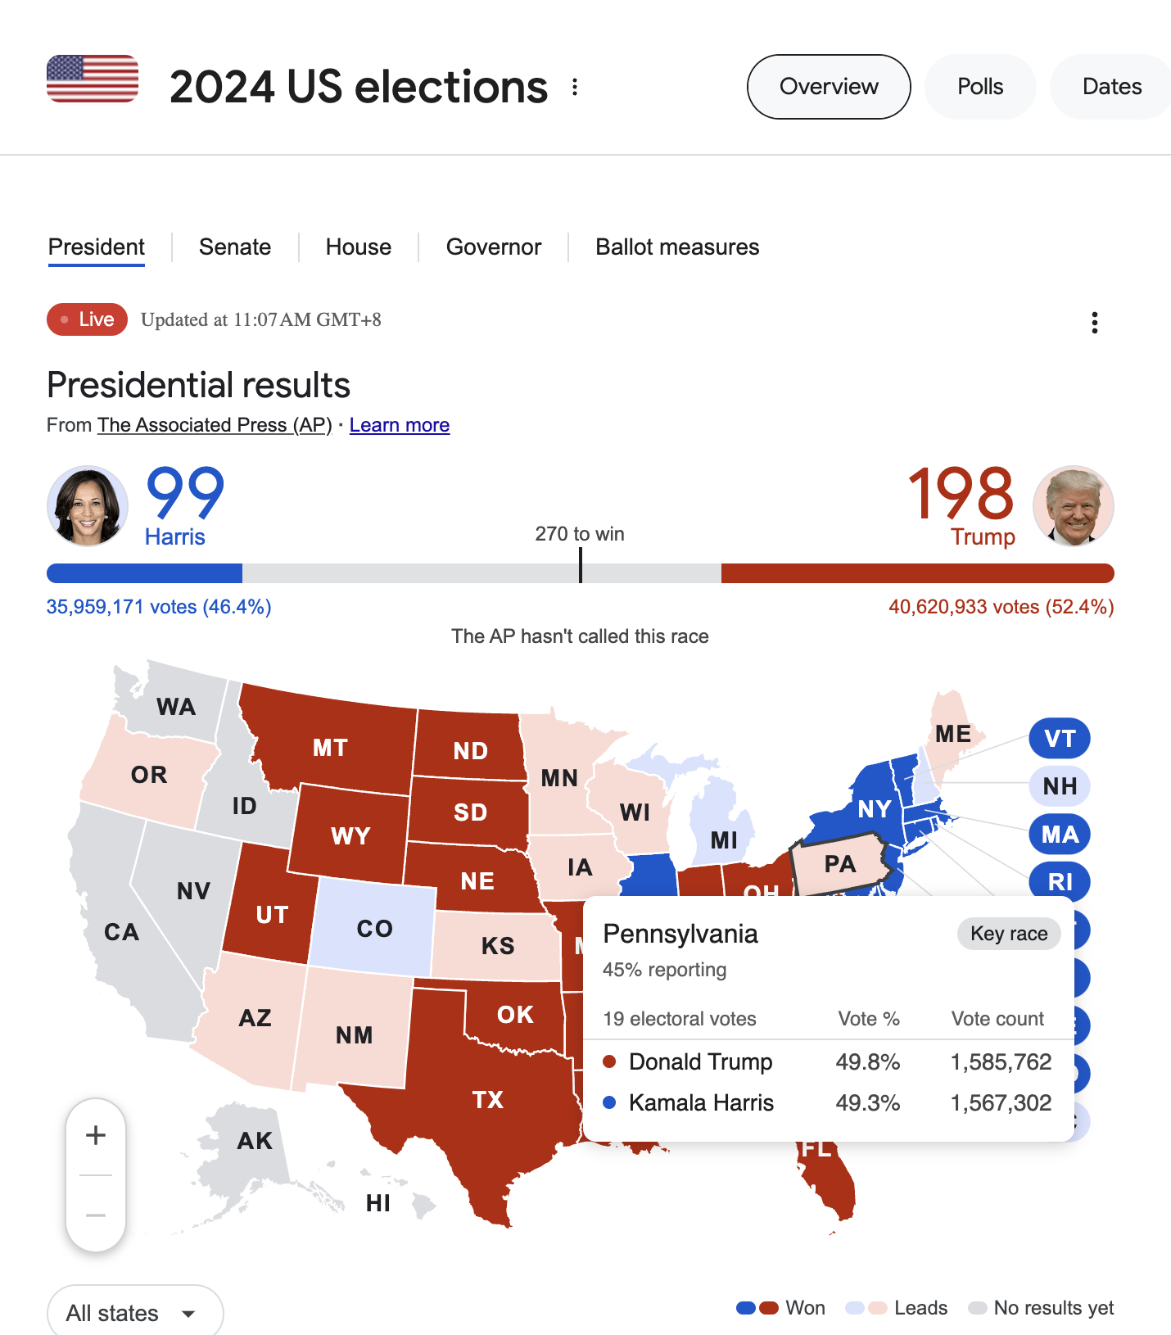Select the NH state bubble
1171x1335 pixels.
pos(1060,786)
